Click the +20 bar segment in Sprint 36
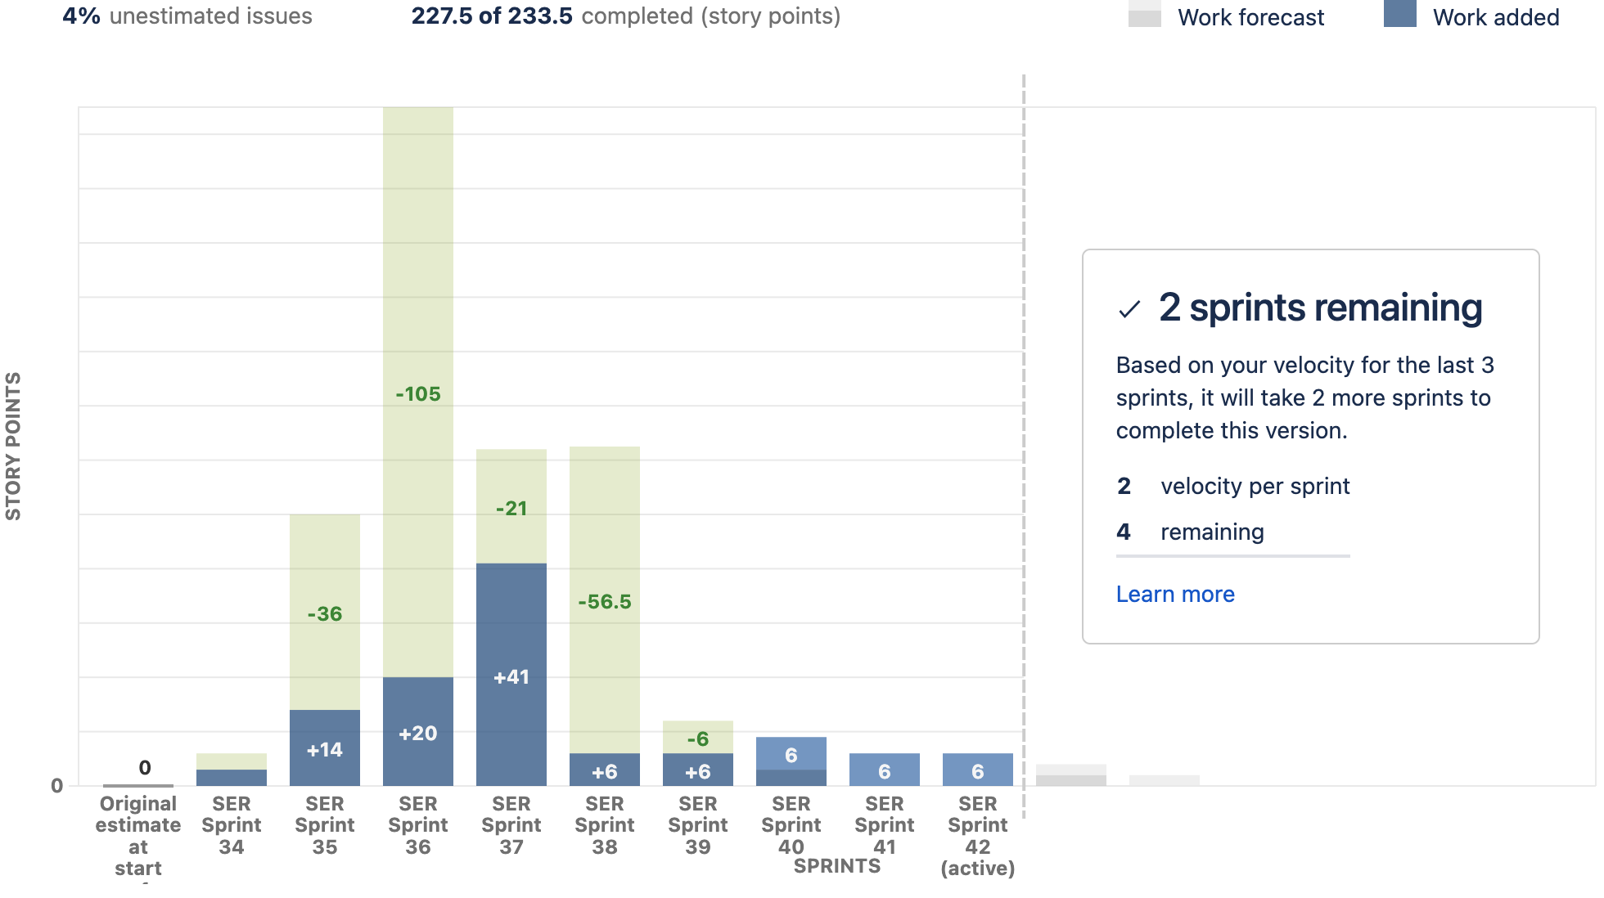This screenshot has width=1604, height=898. [x=418, y=732]
